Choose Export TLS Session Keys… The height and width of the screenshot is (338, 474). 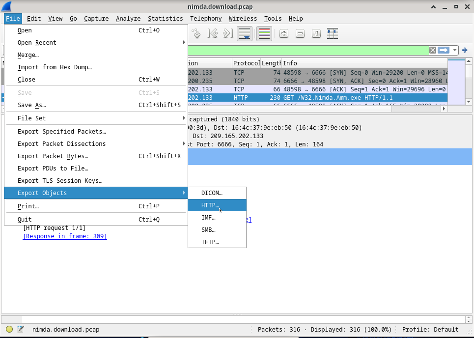click(x=96, y=181)
